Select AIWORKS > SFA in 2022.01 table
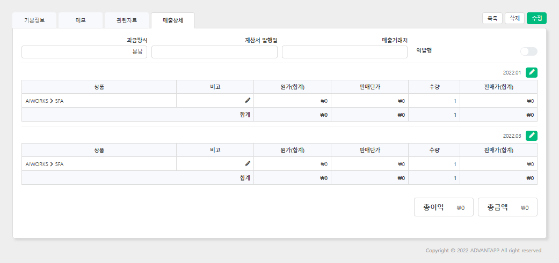 tap(45, 101)
